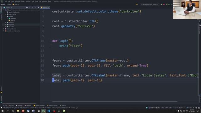This screenshot has width=201, height=113.
Task: Click the Python breadcrumb in navigation bar
Action: click(3, 4)
